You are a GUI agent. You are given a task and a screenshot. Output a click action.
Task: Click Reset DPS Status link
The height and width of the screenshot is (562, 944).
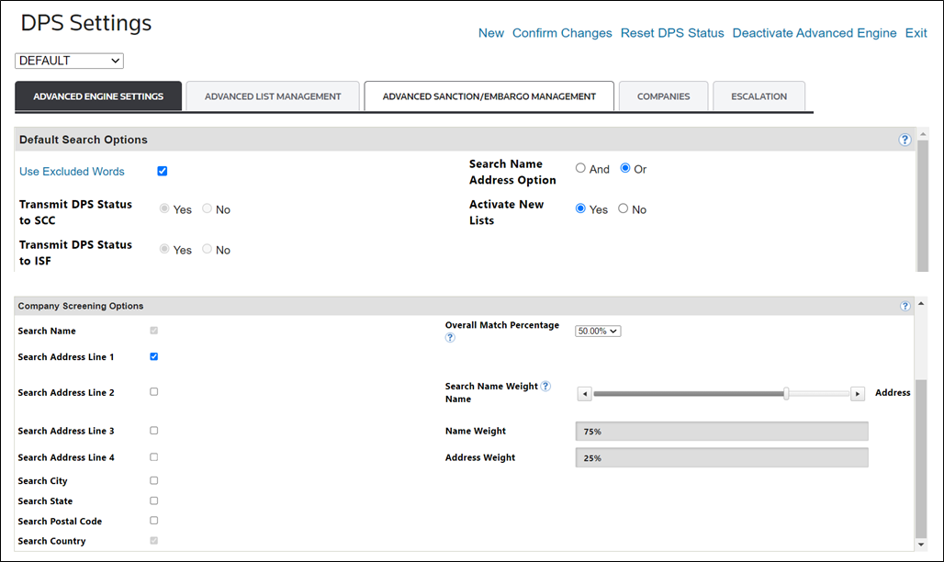click(672, 33)
